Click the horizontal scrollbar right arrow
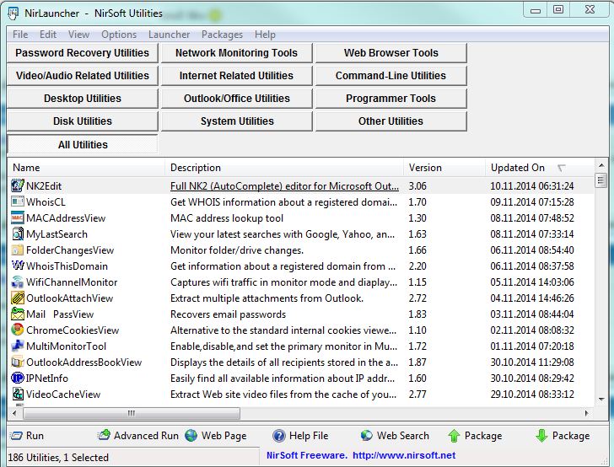Screen dimensions: 614x467 point(587,413)
